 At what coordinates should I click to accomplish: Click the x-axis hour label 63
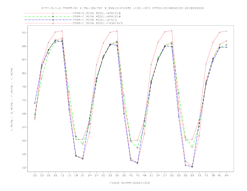(179, 175)
